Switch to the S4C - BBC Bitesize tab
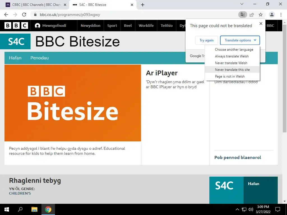287x215 pixels. [103, 5]
